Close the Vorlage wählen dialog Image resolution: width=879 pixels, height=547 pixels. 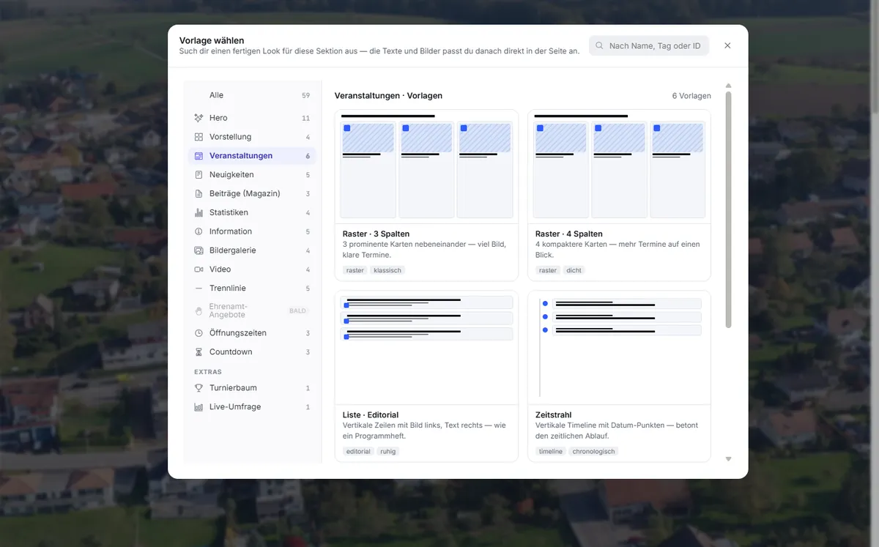coord(727,45)
